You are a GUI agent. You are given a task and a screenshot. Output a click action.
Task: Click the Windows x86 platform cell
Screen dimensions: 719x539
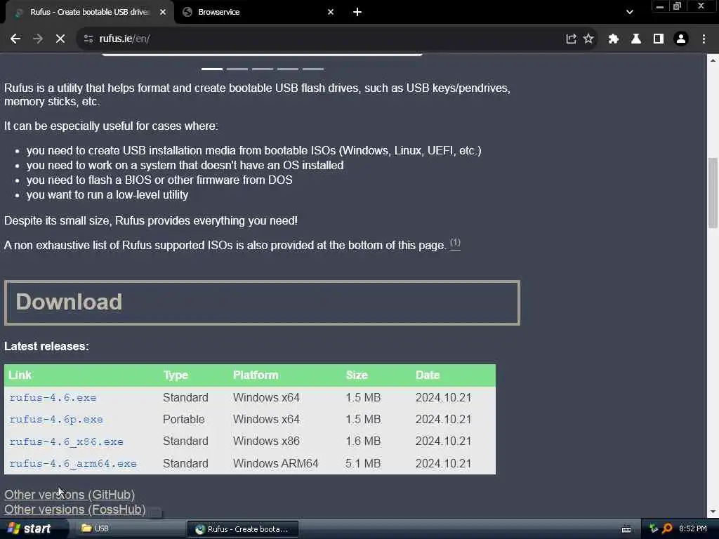click(266, 441)
